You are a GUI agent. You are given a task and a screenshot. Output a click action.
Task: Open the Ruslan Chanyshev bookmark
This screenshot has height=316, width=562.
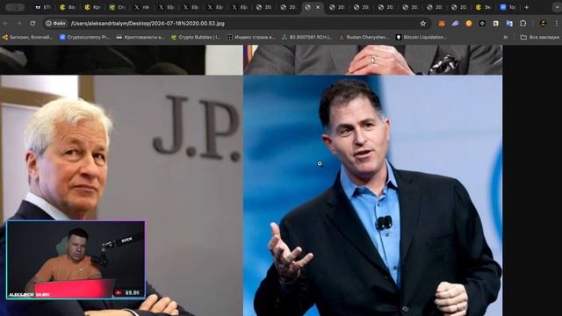364,37
